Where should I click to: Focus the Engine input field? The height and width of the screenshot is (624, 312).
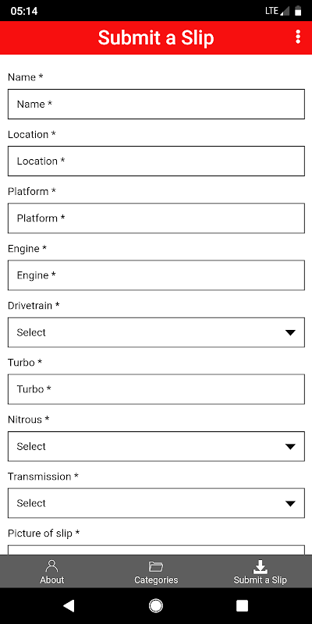pos(156,275)
